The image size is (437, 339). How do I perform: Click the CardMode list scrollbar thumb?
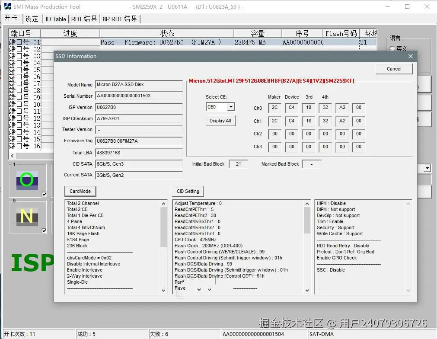[163, 227]
